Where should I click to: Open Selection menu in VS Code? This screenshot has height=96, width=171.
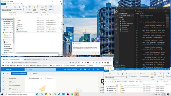[127, 8]
